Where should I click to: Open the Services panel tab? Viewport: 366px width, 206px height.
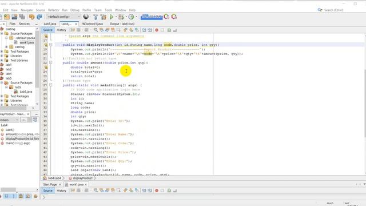tap(24, 24)
